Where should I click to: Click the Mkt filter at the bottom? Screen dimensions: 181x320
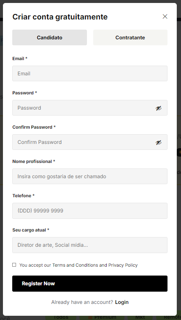(x=140, y=318)
